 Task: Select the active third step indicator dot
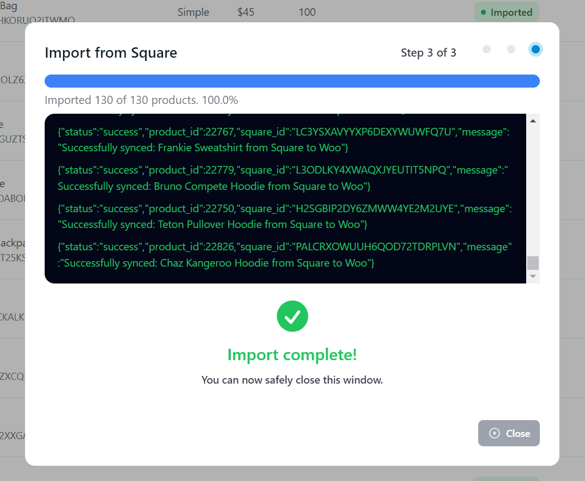point(535,49)
